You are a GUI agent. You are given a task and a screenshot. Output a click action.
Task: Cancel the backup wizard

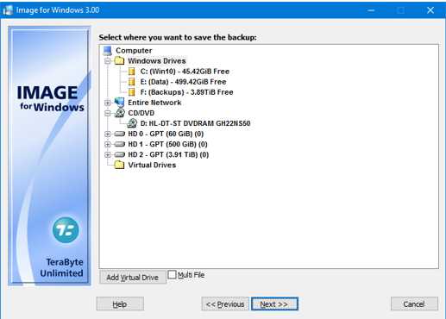click(414, 304)
